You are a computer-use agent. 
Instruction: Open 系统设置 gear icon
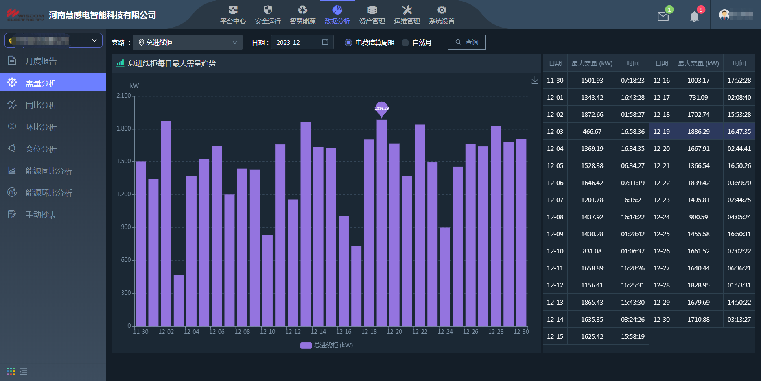point(442,10)
